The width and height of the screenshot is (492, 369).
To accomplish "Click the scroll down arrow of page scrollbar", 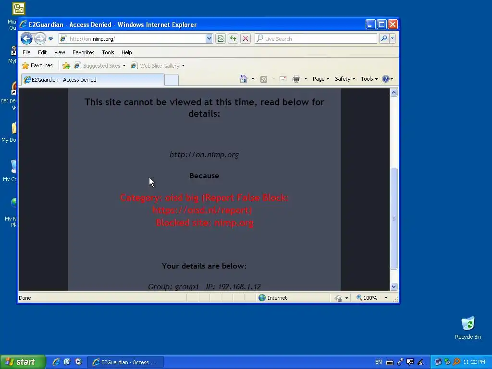I will click(394, 286).
